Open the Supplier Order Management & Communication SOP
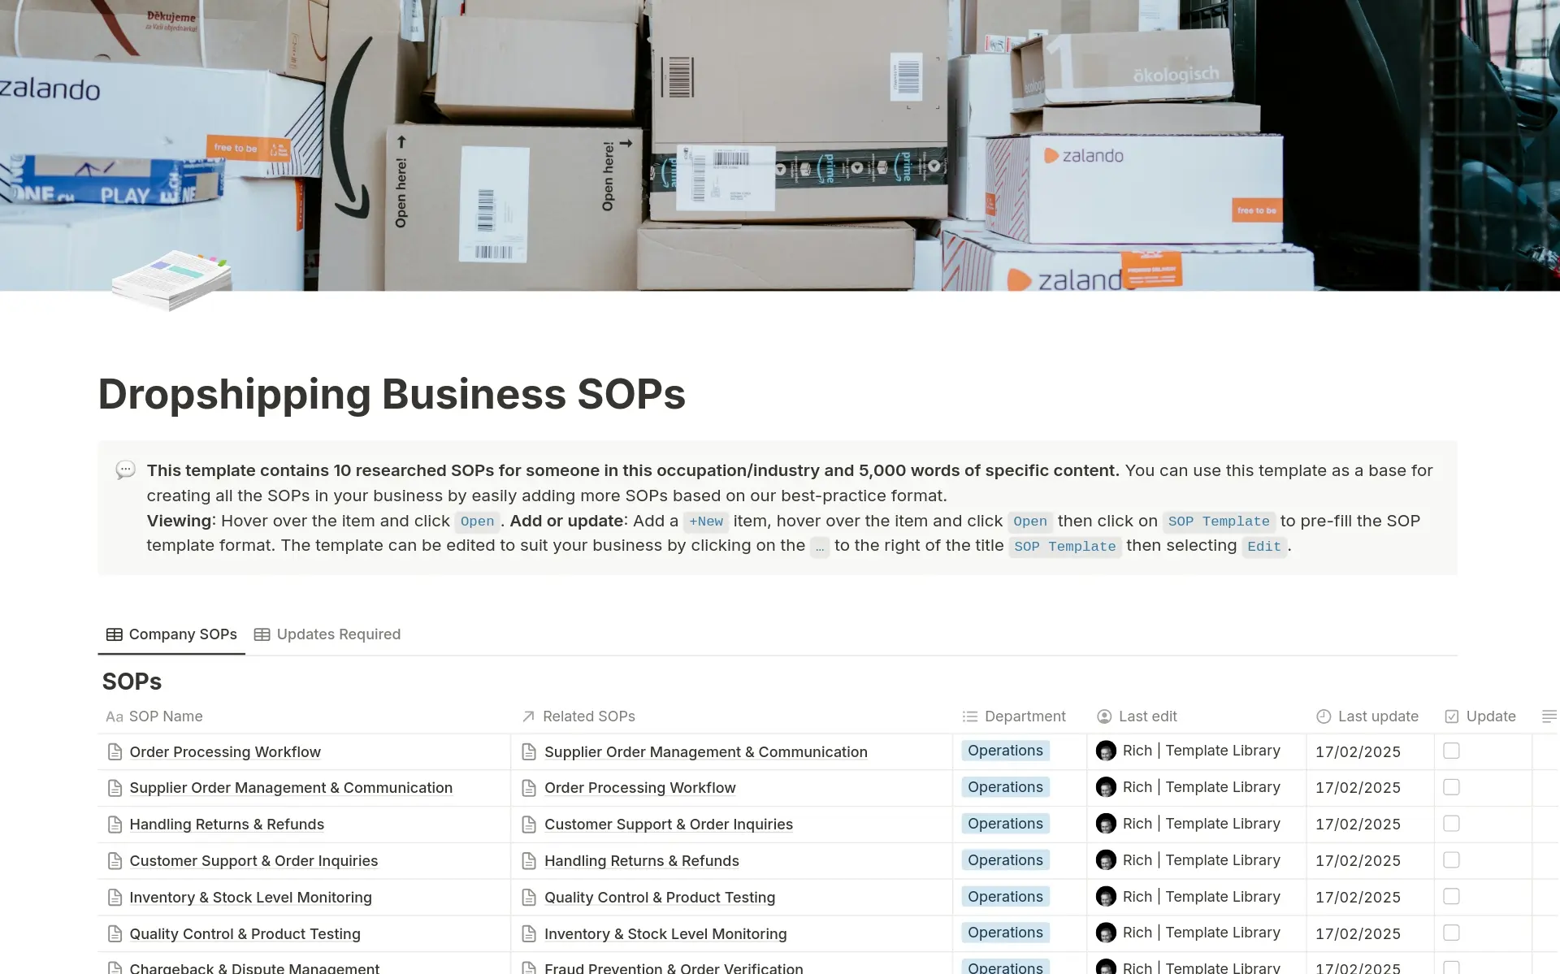 click(x=291, y=787)
